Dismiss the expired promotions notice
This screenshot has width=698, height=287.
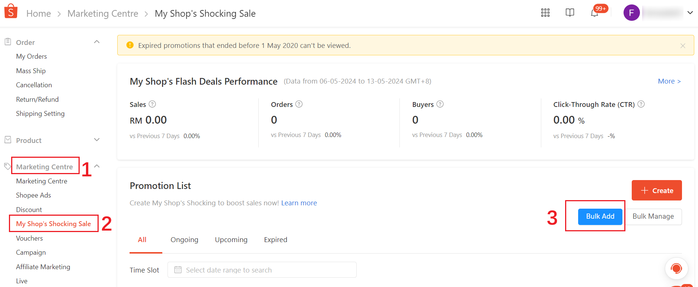pos(683,46)
